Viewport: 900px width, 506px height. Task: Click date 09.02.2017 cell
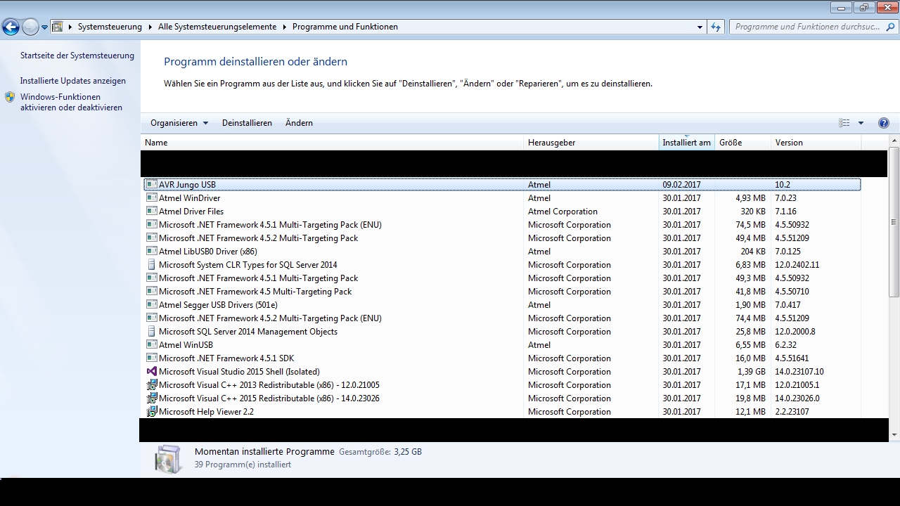pyautogui.click(x=681, y=185)
